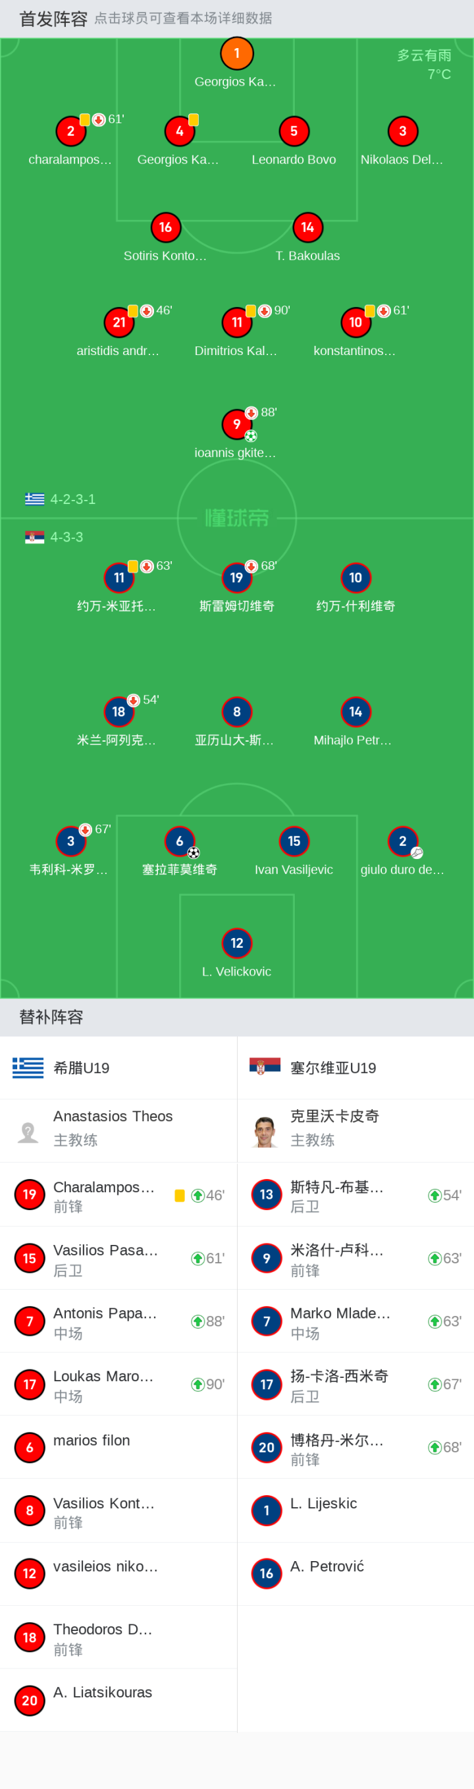The height and width of the screenshot is (1789, 474).
Task: Click substitution-on icon at 88' for Antonis Papa…
Action: coord(197,1321)
